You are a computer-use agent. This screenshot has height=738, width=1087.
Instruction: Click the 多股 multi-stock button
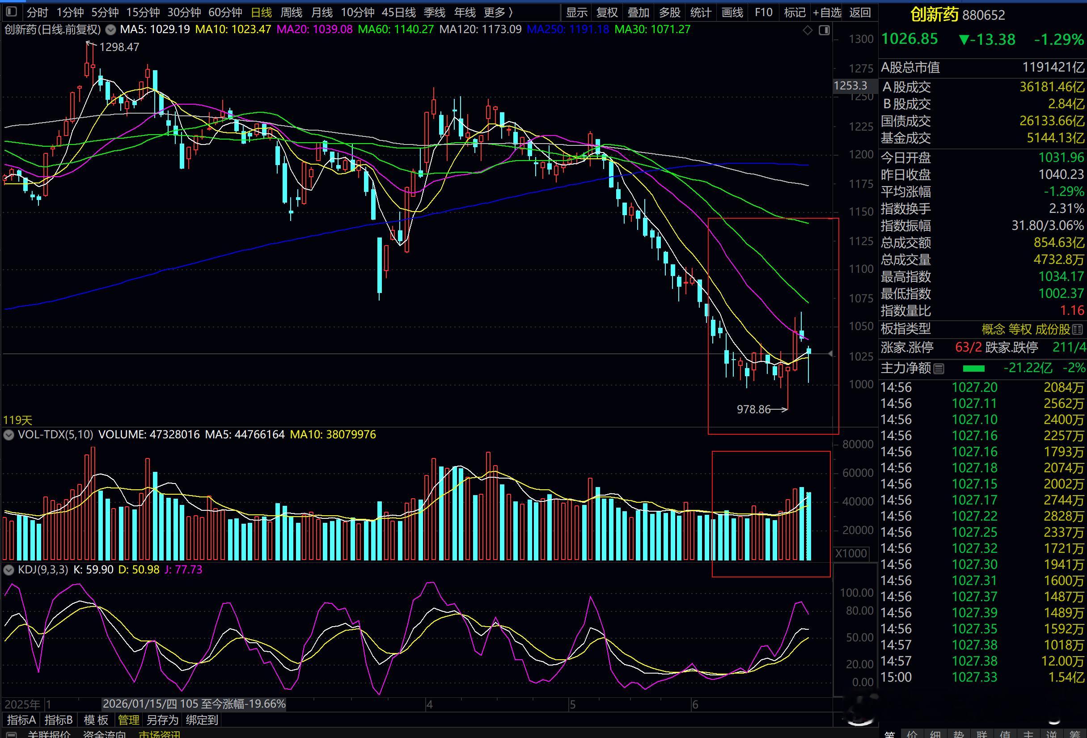click(x=670, y=12)
